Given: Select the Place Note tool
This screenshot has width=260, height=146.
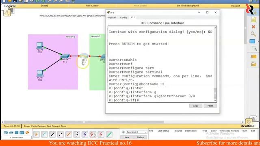Looking at the screenshot, I should pos(253,20).
